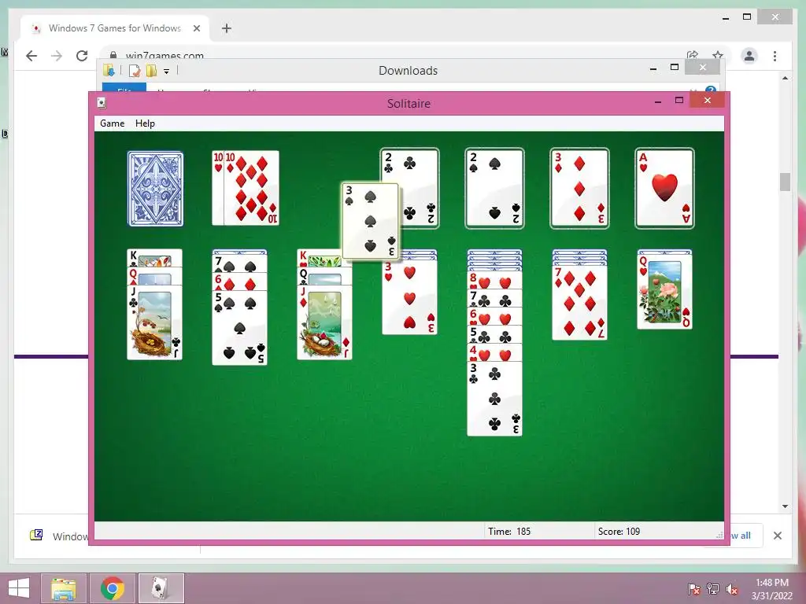
Task: Open the Windows Start button
Action: tap(19, 588)
